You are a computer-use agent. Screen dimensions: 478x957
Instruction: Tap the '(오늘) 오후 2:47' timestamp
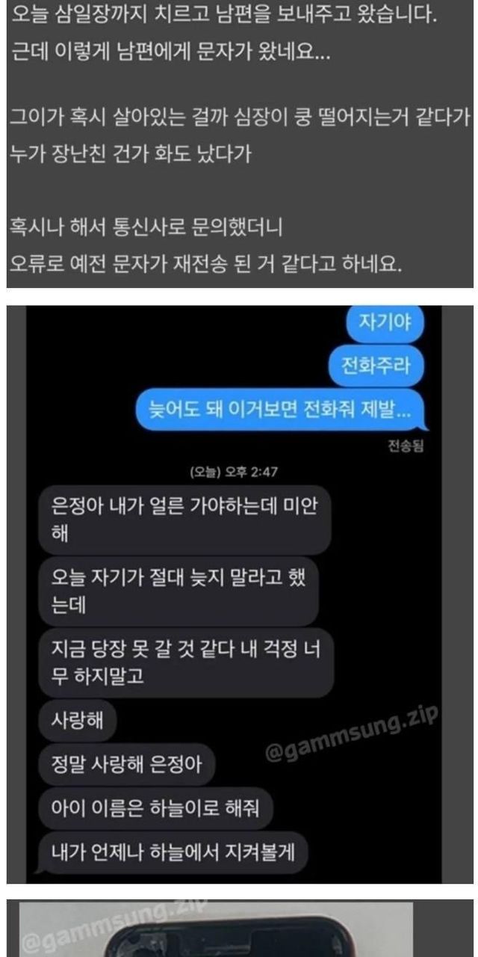coord(234,472)
